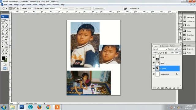Open the Image menu
196x110 pixels.
[16, 5]
